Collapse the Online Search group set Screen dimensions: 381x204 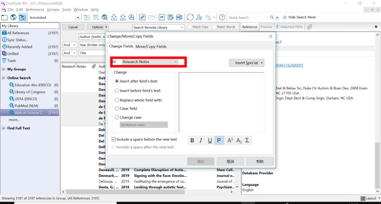pyautogui.click(x=4, y=78)
